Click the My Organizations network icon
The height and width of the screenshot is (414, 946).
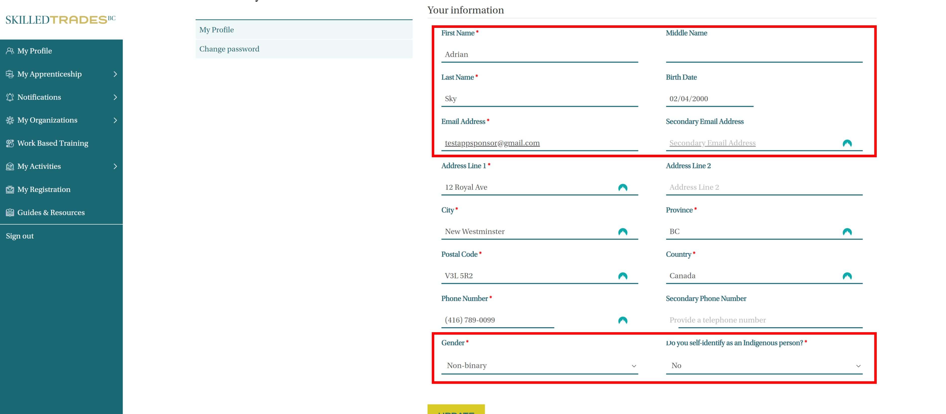click(10, 120)
